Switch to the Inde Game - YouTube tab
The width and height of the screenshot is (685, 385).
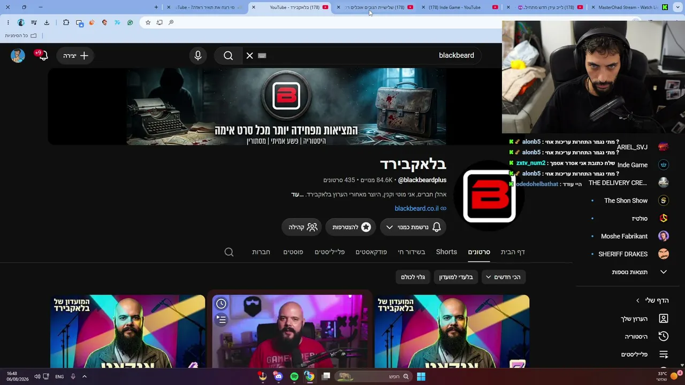[460, 7]
